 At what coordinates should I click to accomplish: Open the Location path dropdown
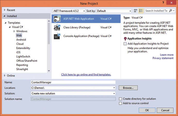coord(114,88)
